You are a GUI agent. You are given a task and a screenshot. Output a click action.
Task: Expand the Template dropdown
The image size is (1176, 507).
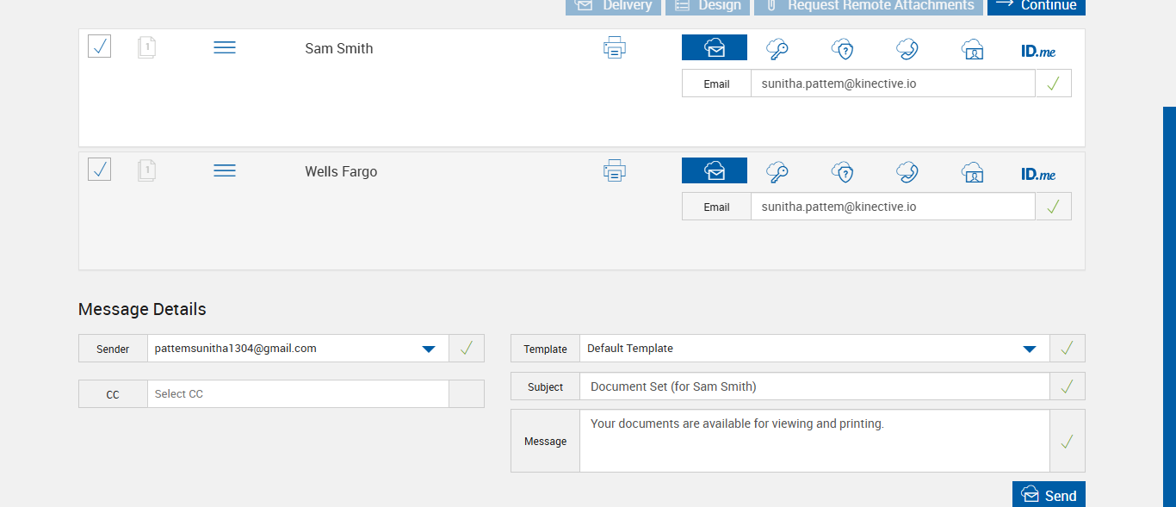coord(1029,349)
